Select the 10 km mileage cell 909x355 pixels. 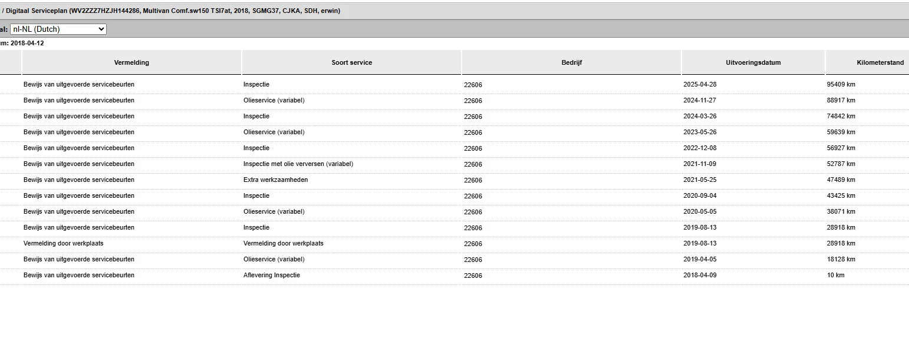pos(835,275)
